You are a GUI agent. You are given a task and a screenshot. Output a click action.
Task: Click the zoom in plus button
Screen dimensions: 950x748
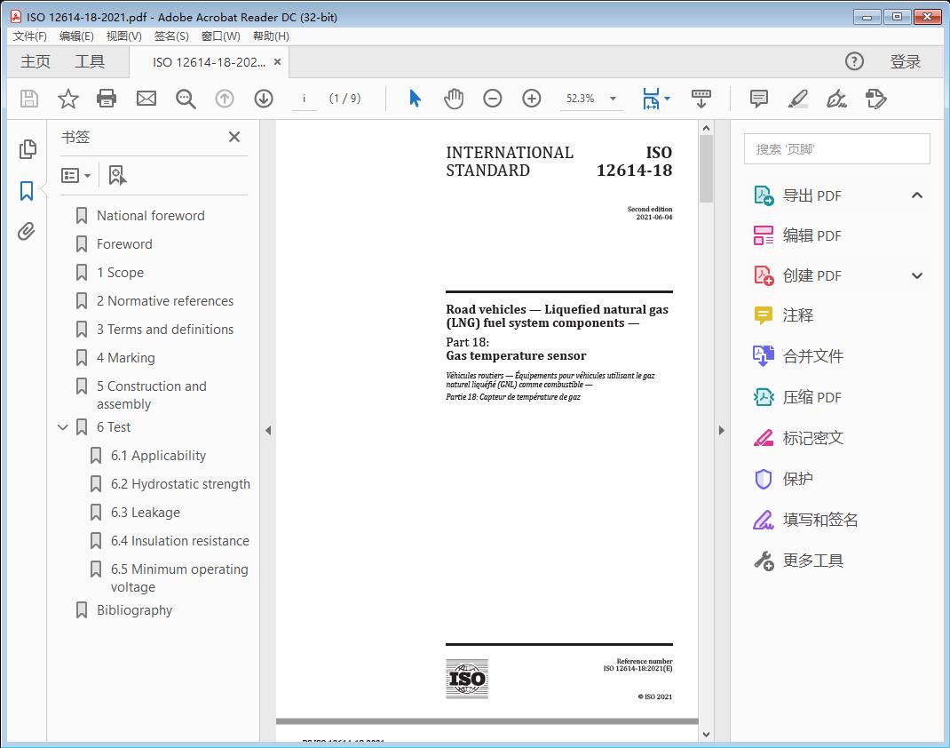(532, 99)
